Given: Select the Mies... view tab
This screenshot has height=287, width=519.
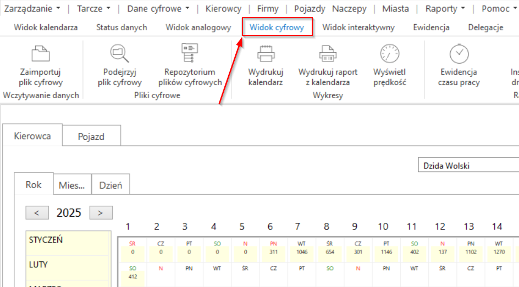Looking at the screenshot, I should coord(72,185).
